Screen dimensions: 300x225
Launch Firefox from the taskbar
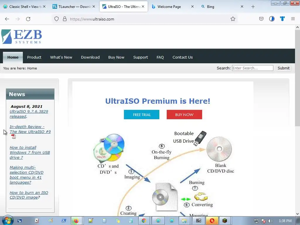pos(76,221)
